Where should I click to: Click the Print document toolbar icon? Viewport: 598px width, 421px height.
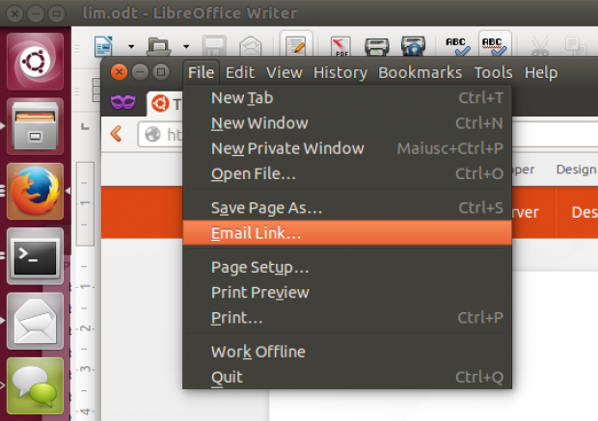(377, 46)
